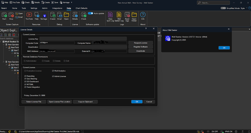Uncheck the Reporting checkbox
Viewport: 251px width, 133px height.
coord(25,76)
